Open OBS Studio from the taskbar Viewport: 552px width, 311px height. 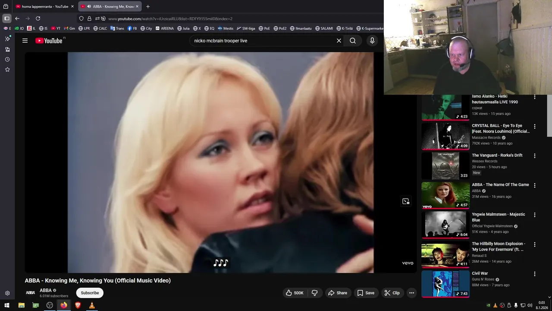coord(50,305)
